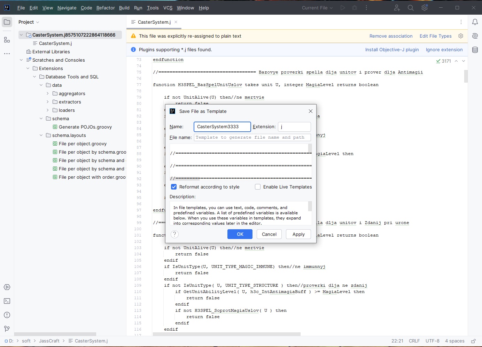The height and width of the screenshot is (347, 482).
Task: Expand the aggregators folder
Action: 48,93
